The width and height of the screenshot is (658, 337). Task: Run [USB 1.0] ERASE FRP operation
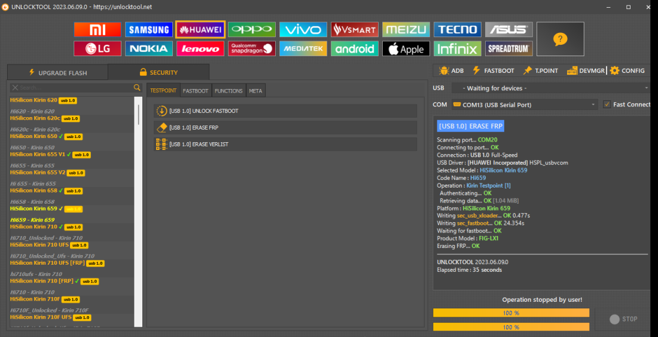(x=285, y=127)
